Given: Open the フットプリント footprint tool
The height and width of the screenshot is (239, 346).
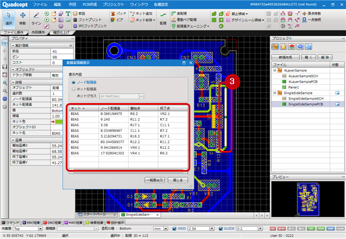Looking at the screenshot, I should [88, 20].
